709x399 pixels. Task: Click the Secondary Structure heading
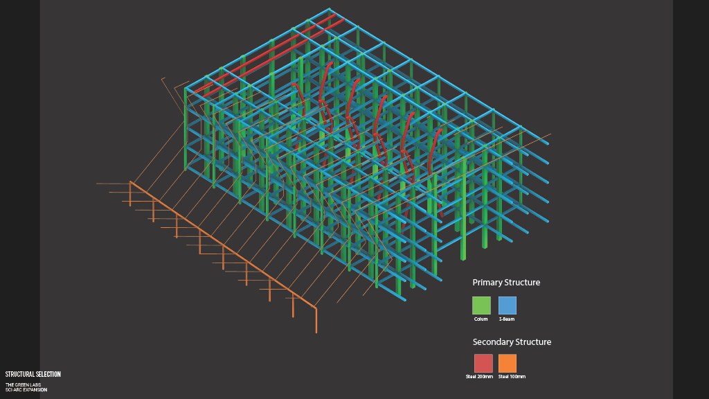point(512,342)
